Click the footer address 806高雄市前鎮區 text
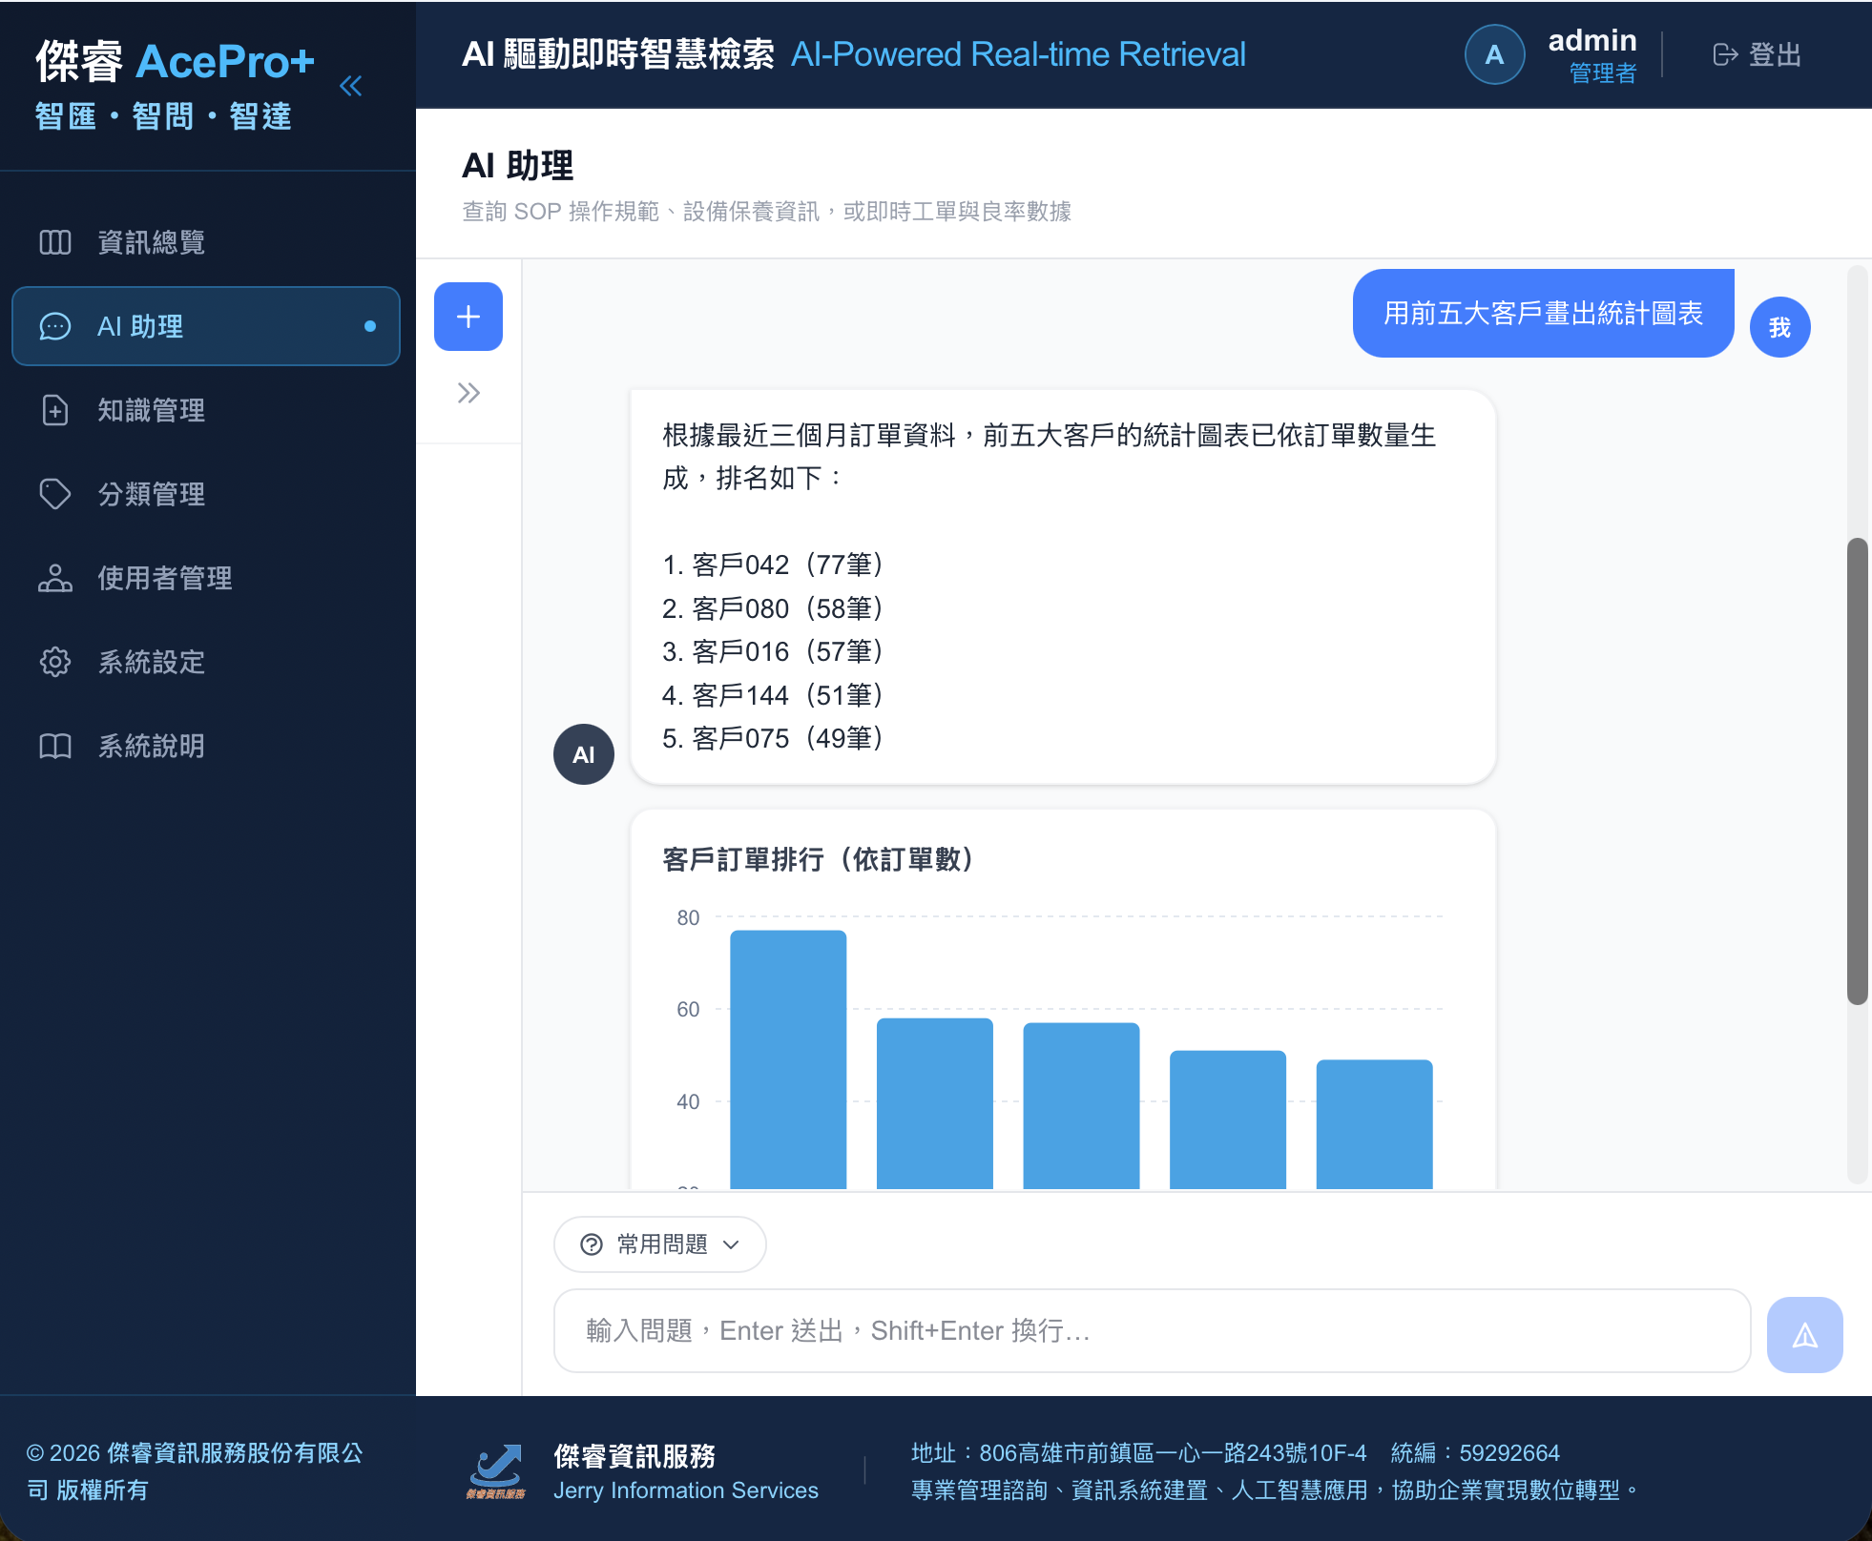Viewport: 1872px width, 1541px height. pyautogui.click(x=1139, y=1452)
